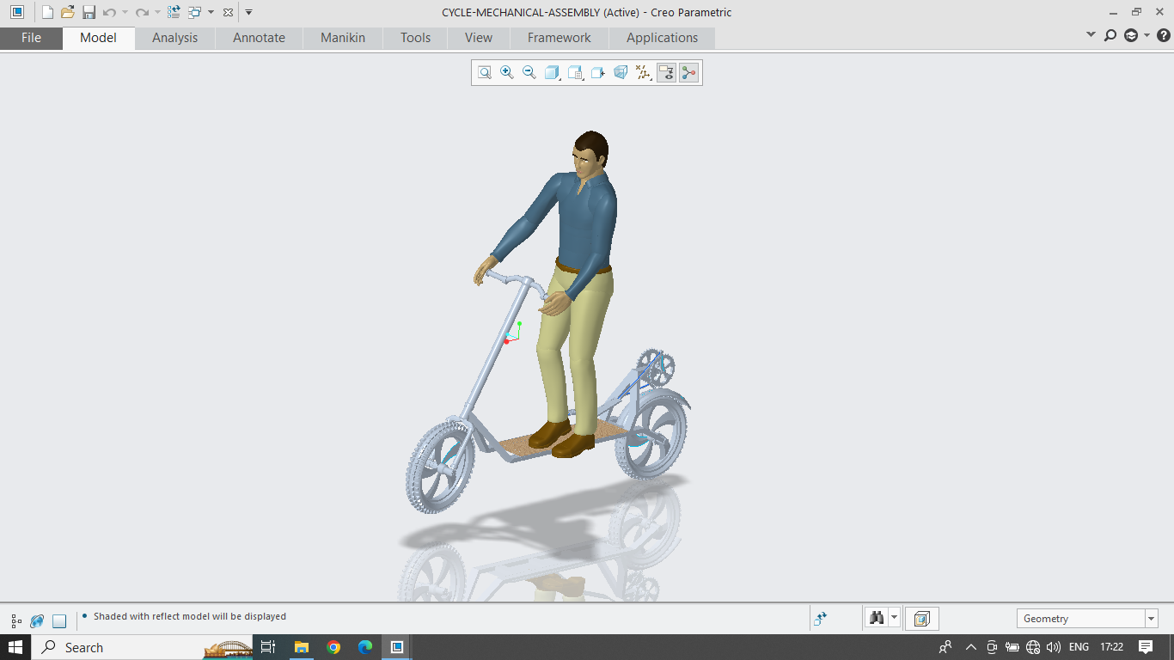Switch to the Annotate tab
This screenshot has width=1174, height=660.
pyautogui.click(x=259, y=38)
